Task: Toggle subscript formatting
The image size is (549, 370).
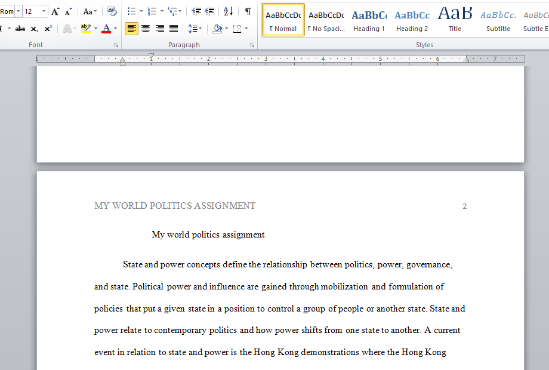Action: tap(35, 29)
